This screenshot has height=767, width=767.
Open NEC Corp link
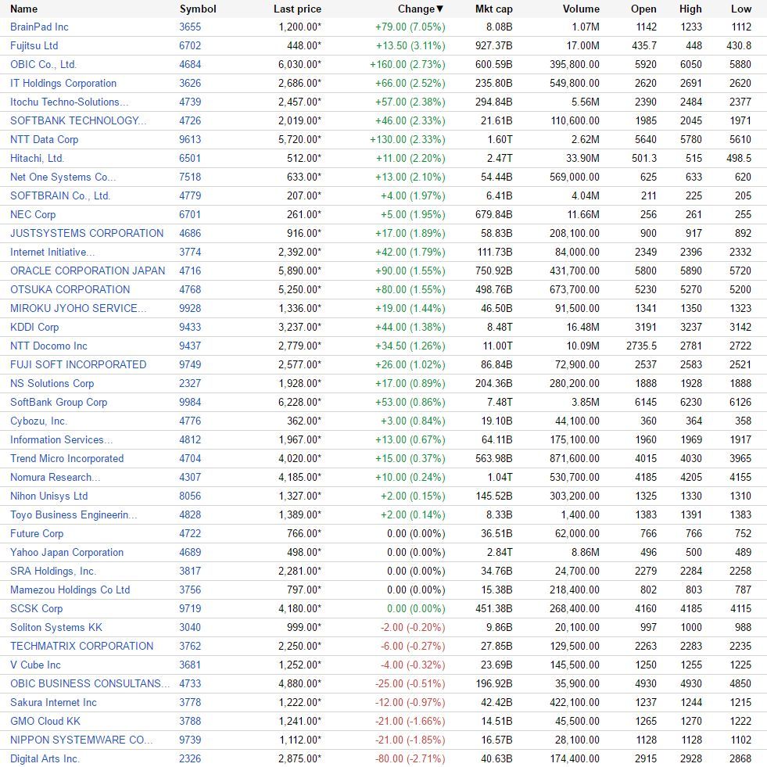tap(33, 214)
